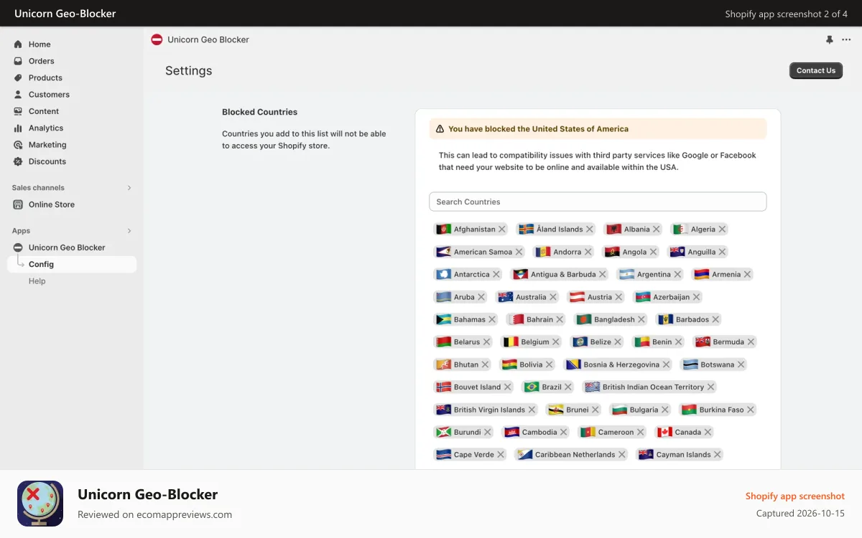Remove Argentina from blocked countries

[677, 275]
